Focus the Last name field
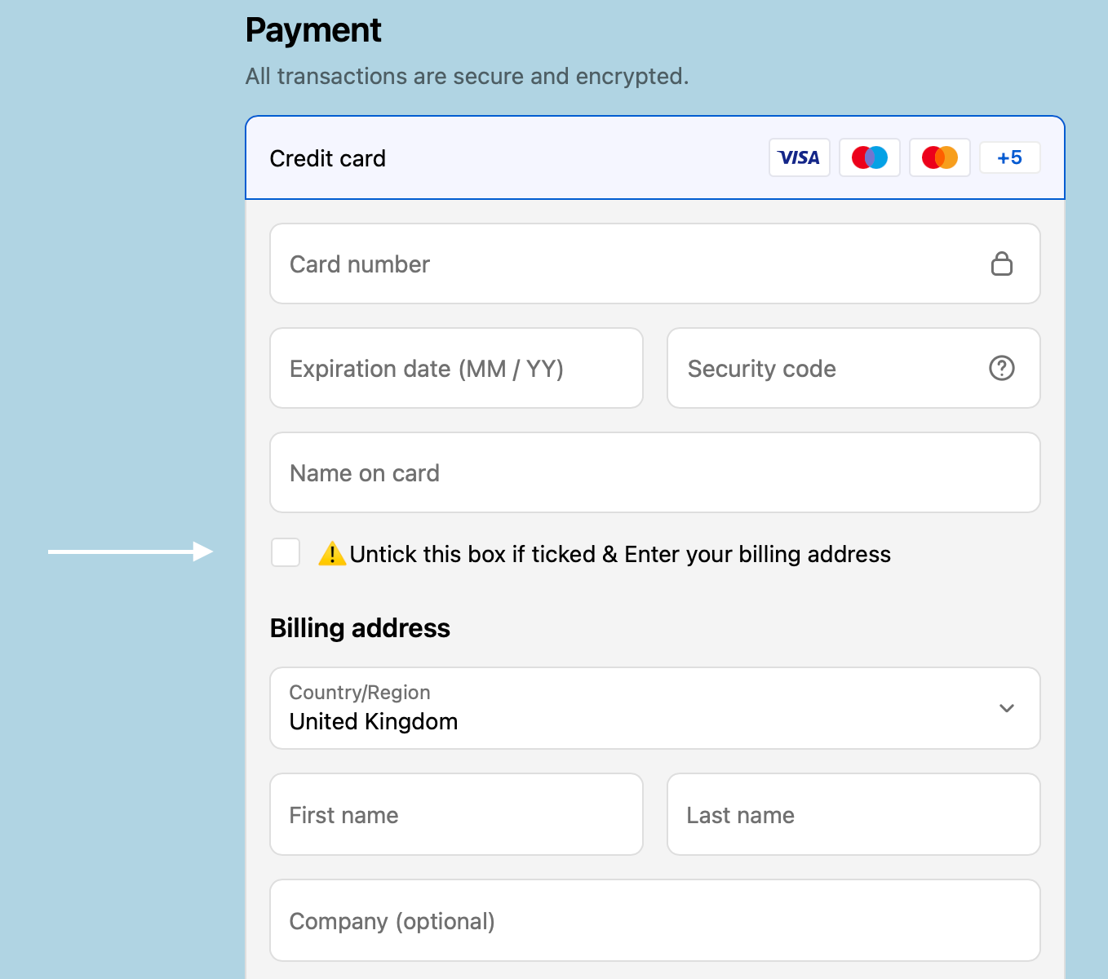The image size is (1108, 979). pos(853,814)
